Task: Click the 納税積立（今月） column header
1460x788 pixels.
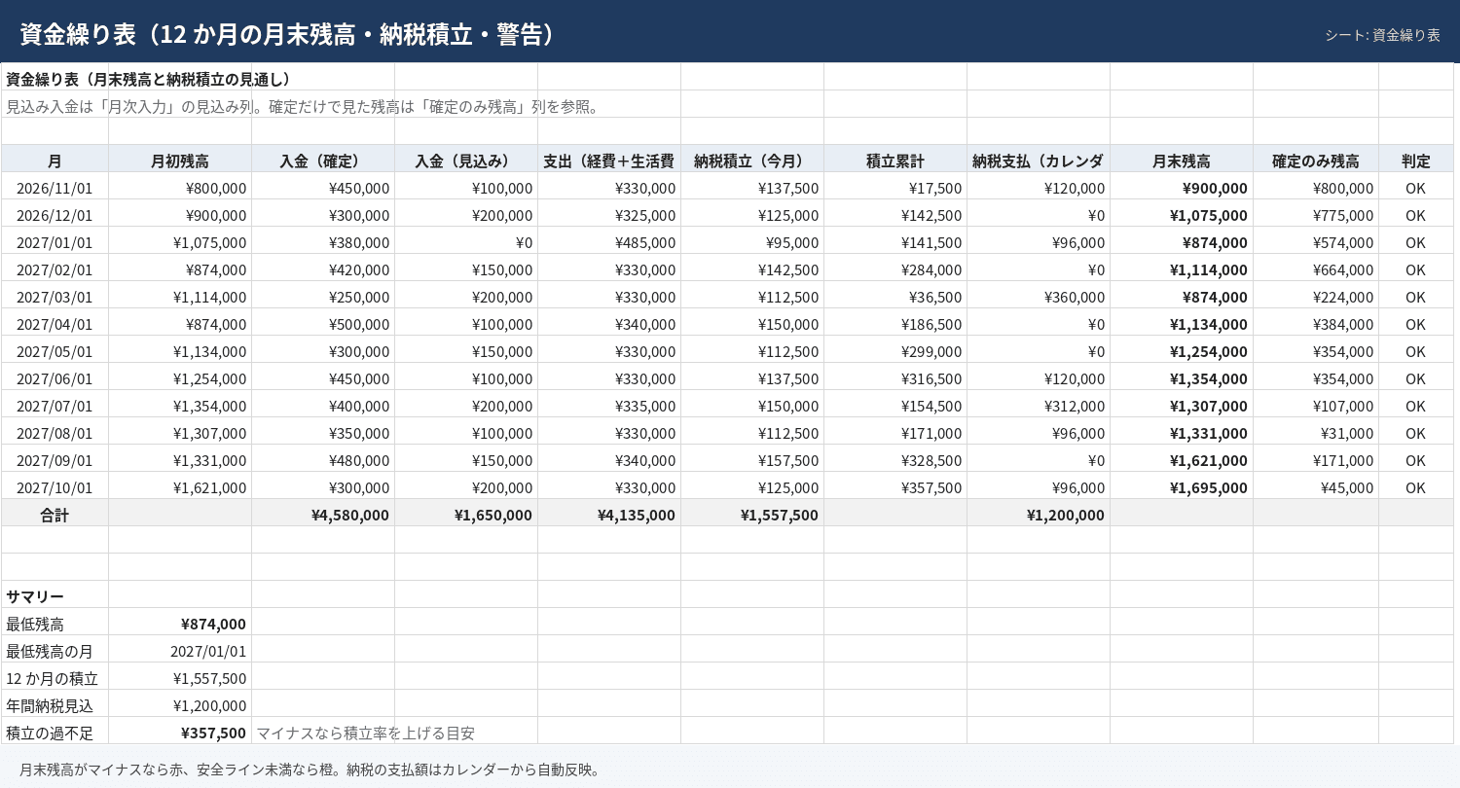Action: tap(752, 161)
